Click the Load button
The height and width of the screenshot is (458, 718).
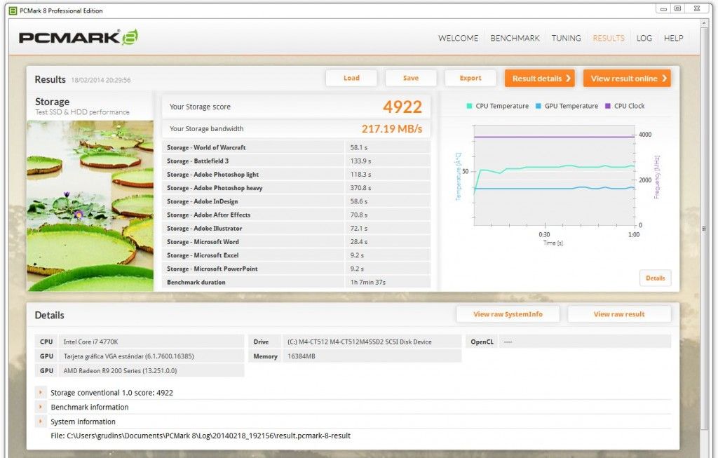click(351, 78)
